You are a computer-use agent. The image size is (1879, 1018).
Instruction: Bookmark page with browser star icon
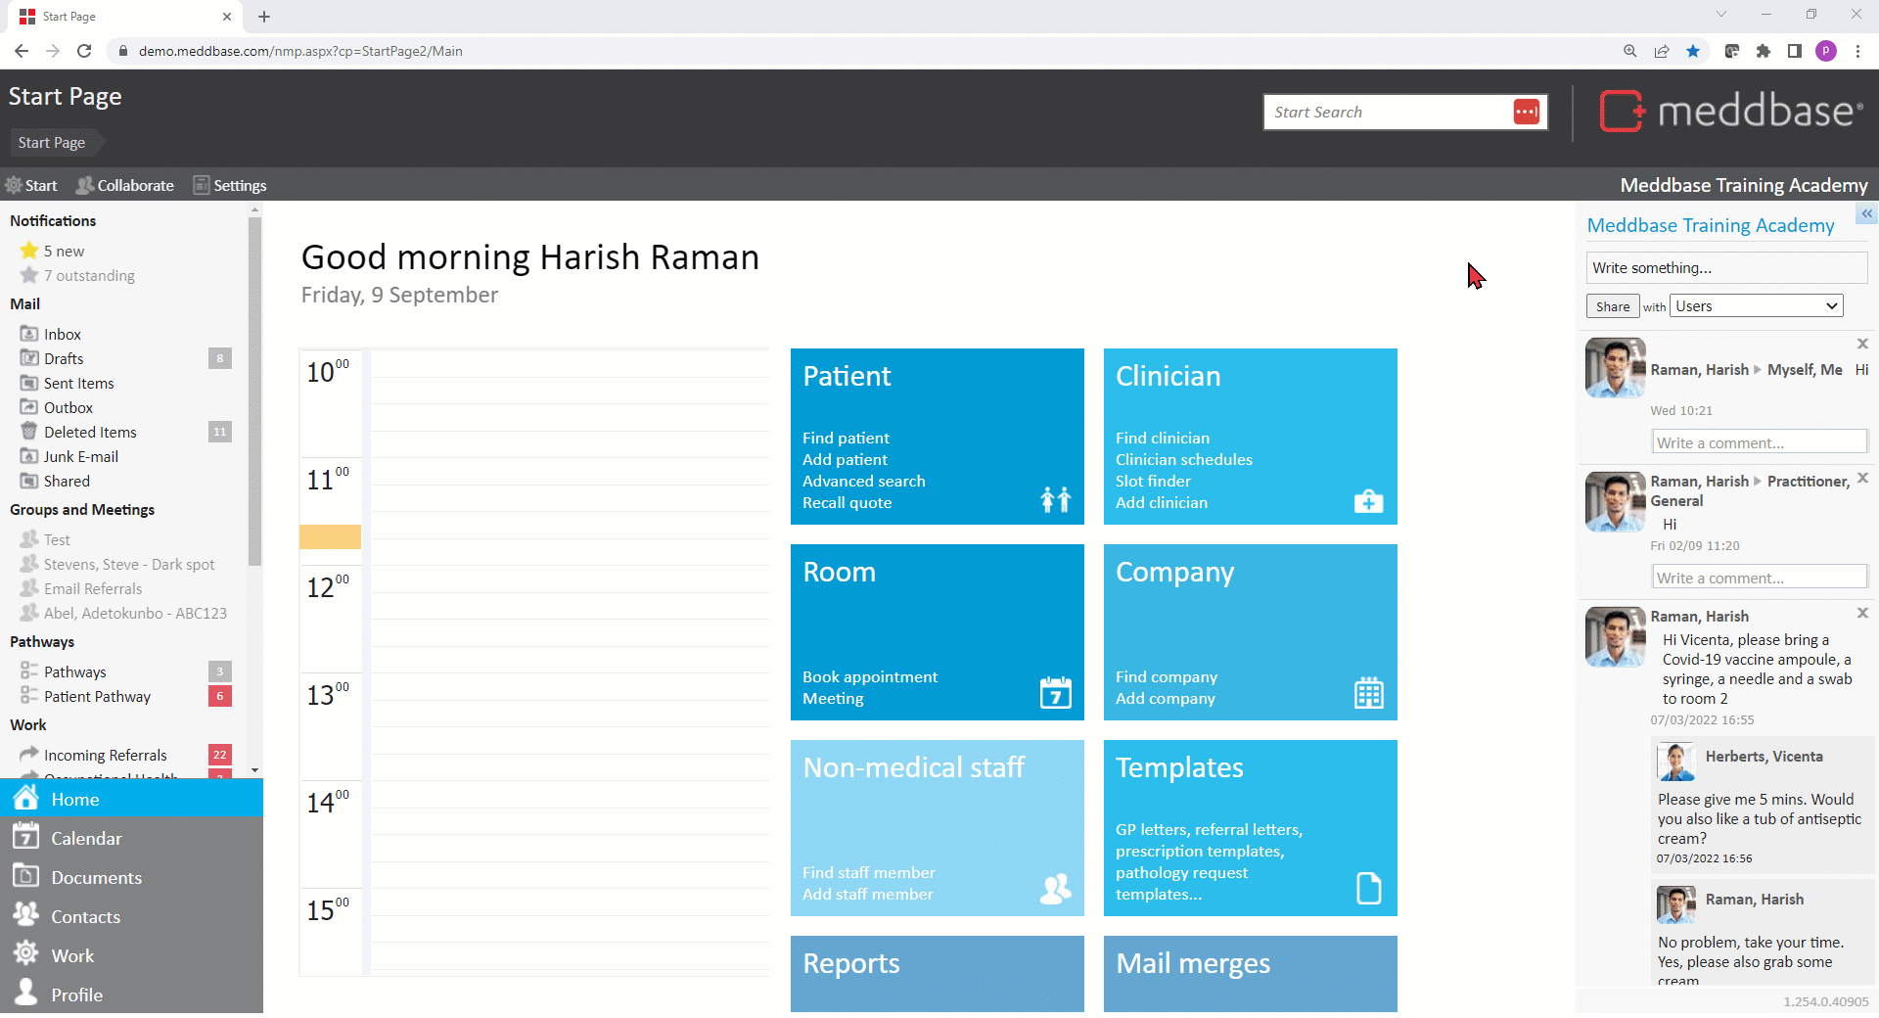pyautogui.click(x=1693, y=51)
